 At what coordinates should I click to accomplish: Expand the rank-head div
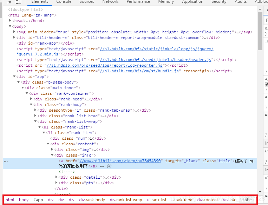coord(31,99)
